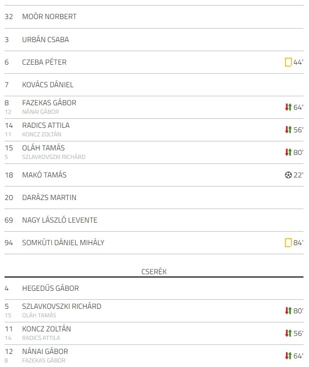Click the yellow card icon for Somkúti Dániel Mihály
This screenshot has height=367, width=309.
click(x=288, y=243)
